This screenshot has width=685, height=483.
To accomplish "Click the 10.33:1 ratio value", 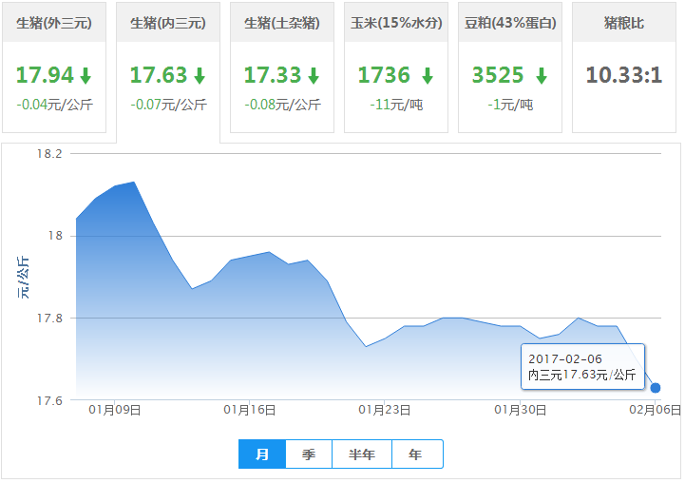I will click(x=624, y=75).
